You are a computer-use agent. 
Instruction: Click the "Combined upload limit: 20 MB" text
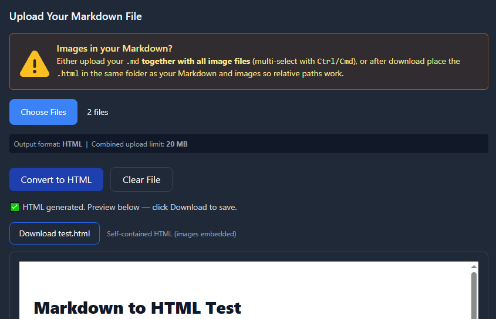pyautogui.click(x=140, y=144)
